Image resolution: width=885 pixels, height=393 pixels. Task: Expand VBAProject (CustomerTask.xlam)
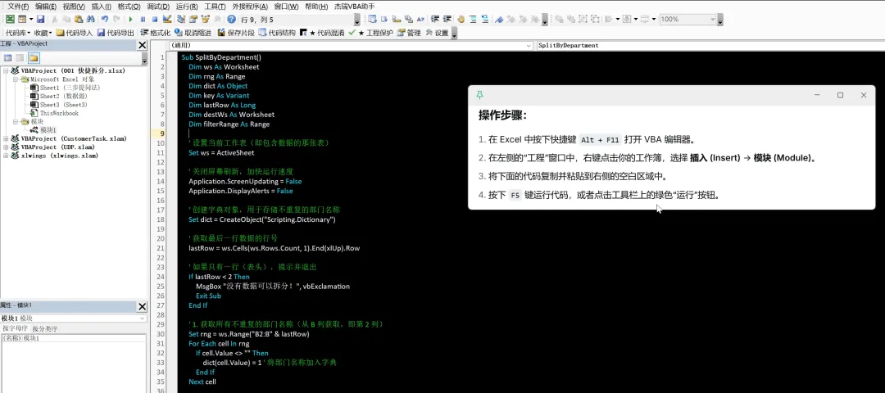pos(6,138)
